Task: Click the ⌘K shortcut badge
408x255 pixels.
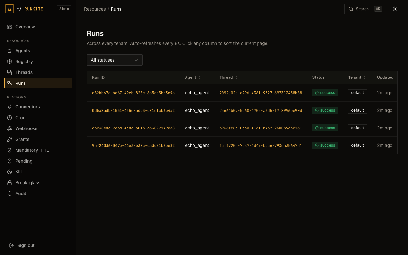Action: coord(378,9)
